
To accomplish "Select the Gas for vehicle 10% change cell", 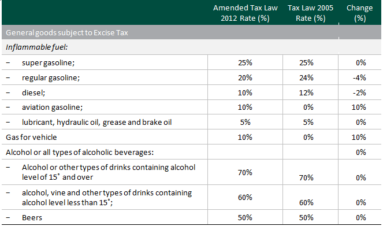I will pos(359,138).
